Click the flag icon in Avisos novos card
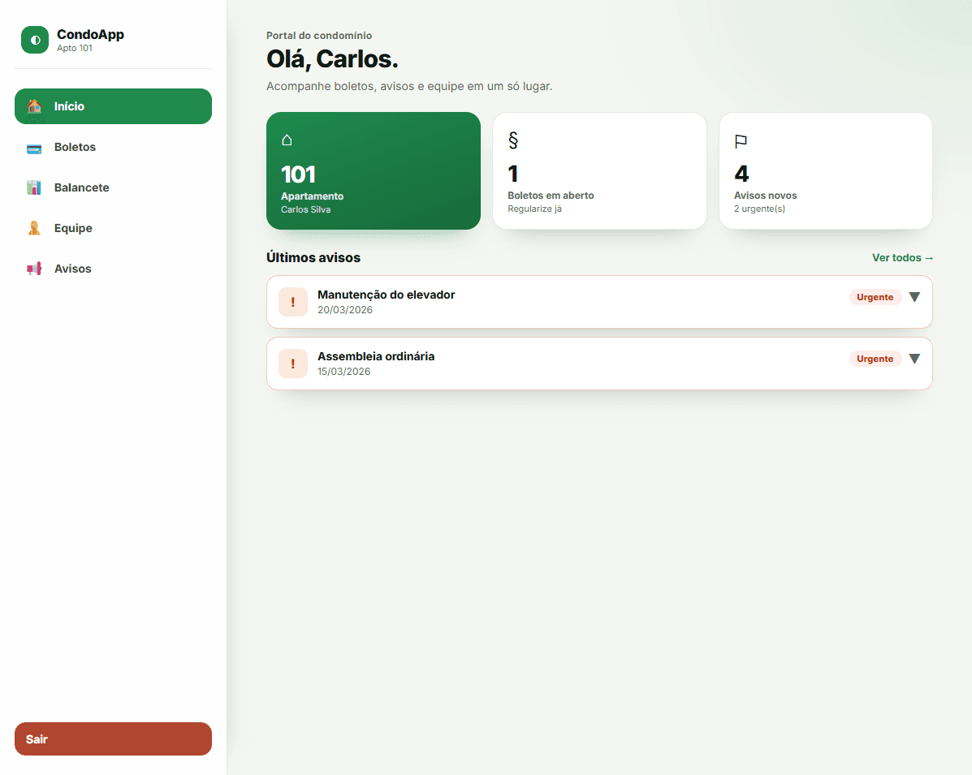The height and width of the screenshot is (775, 972). point(741,141)
